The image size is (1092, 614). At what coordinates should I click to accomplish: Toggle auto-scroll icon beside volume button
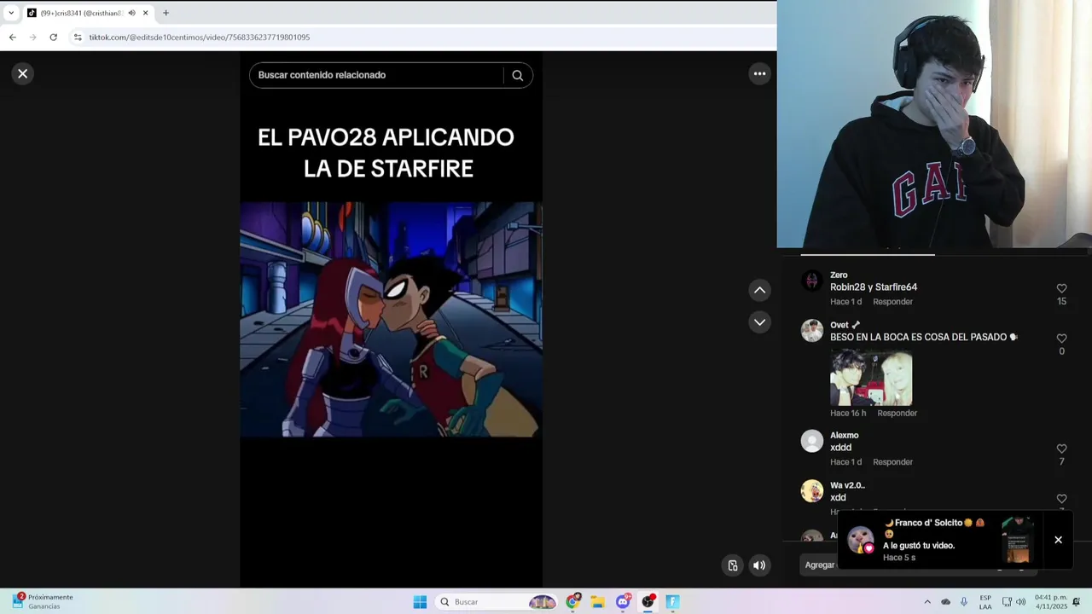732,565
